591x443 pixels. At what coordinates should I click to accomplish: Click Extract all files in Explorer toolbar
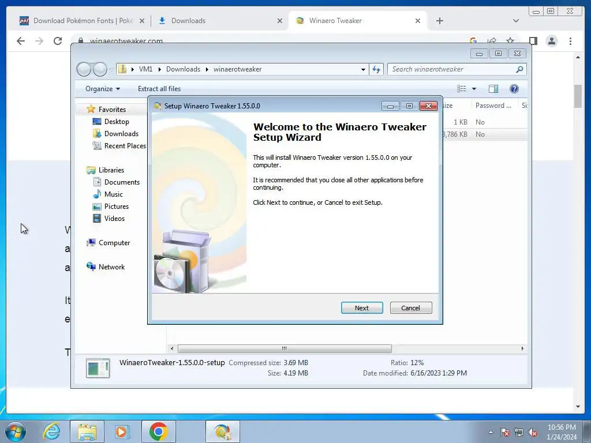(x=159, y=88)
